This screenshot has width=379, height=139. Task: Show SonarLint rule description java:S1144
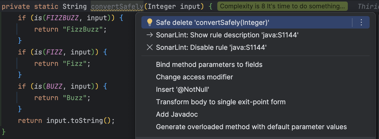[227, 35]
